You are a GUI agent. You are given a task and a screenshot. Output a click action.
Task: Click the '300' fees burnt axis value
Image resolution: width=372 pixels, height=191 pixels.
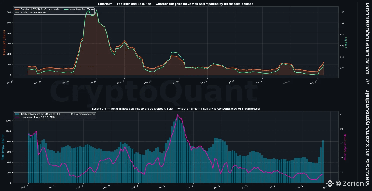click(9, 44)
